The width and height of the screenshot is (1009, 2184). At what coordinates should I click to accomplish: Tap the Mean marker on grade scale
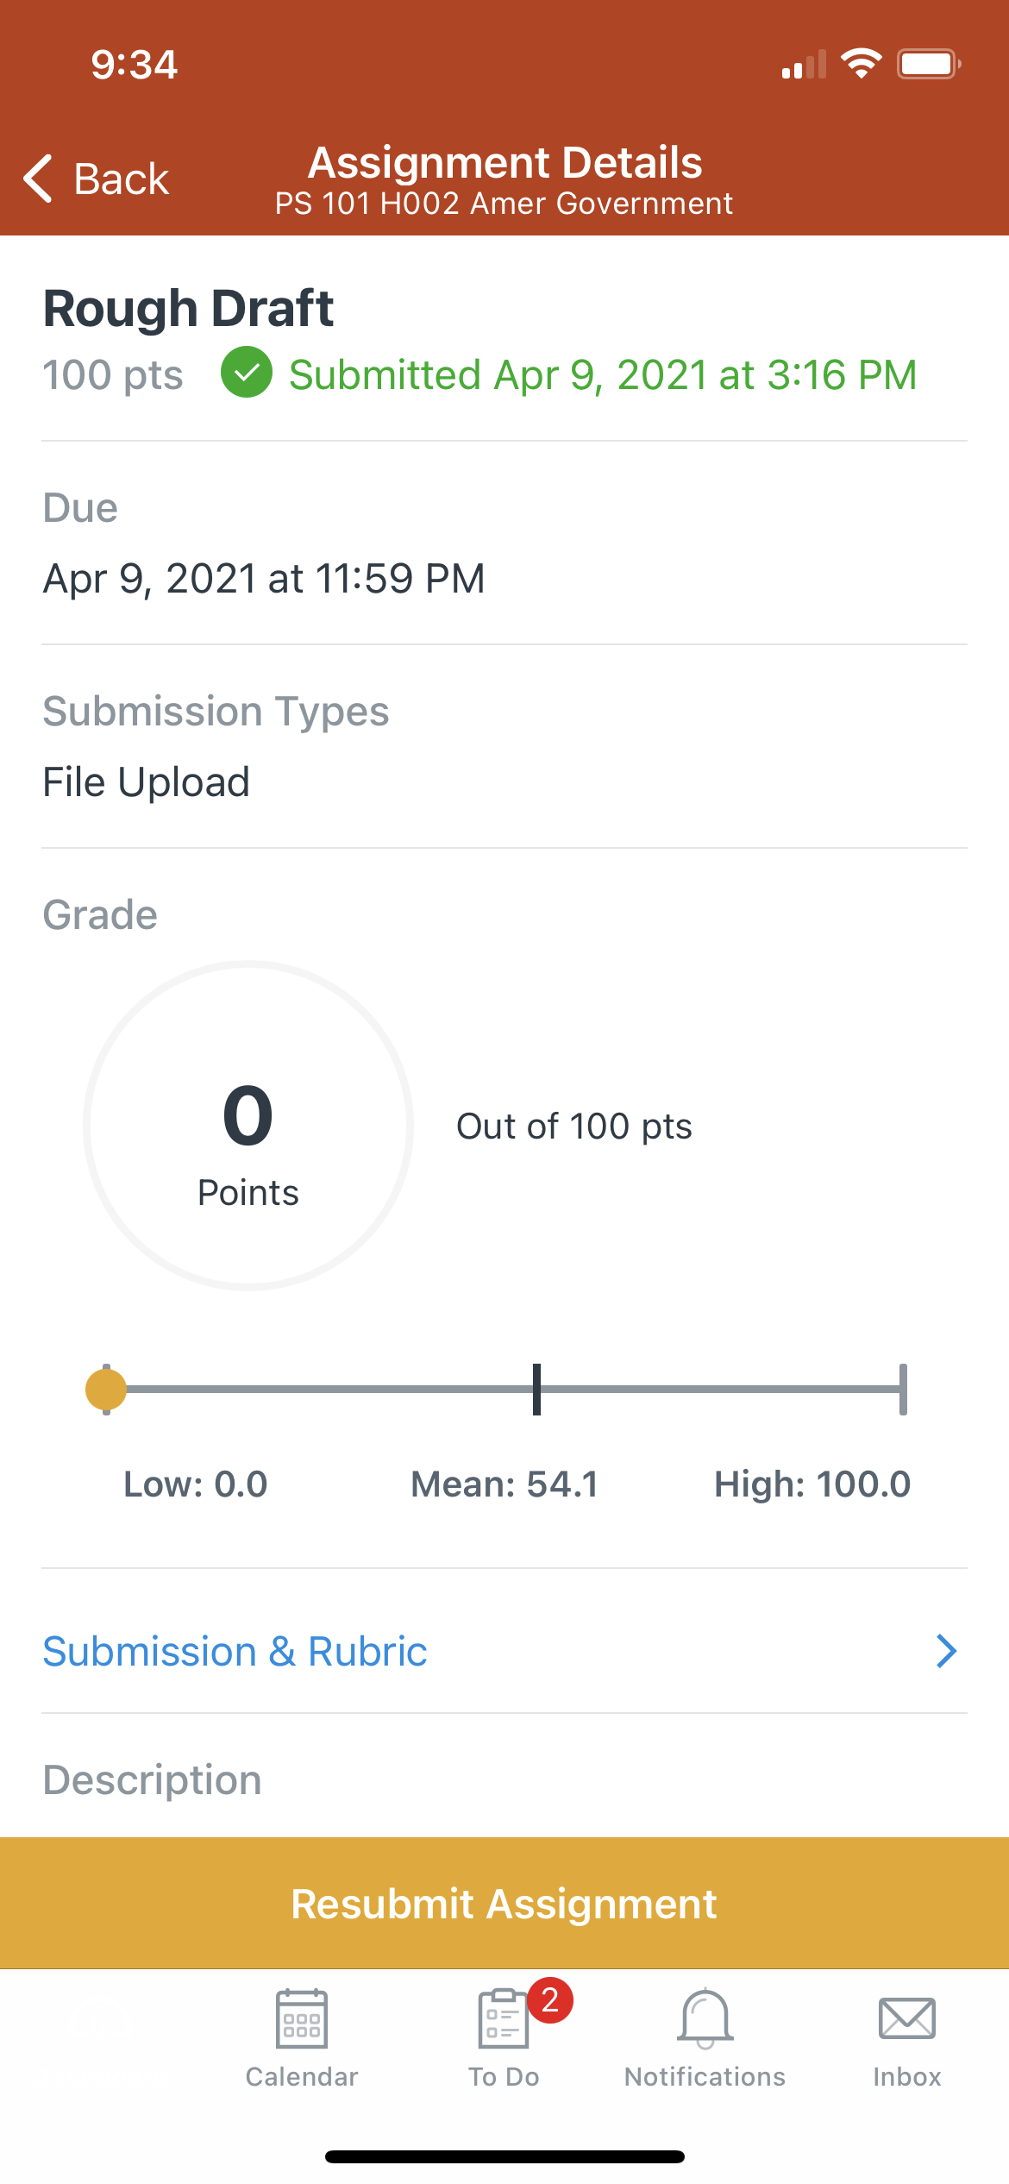536,1390
